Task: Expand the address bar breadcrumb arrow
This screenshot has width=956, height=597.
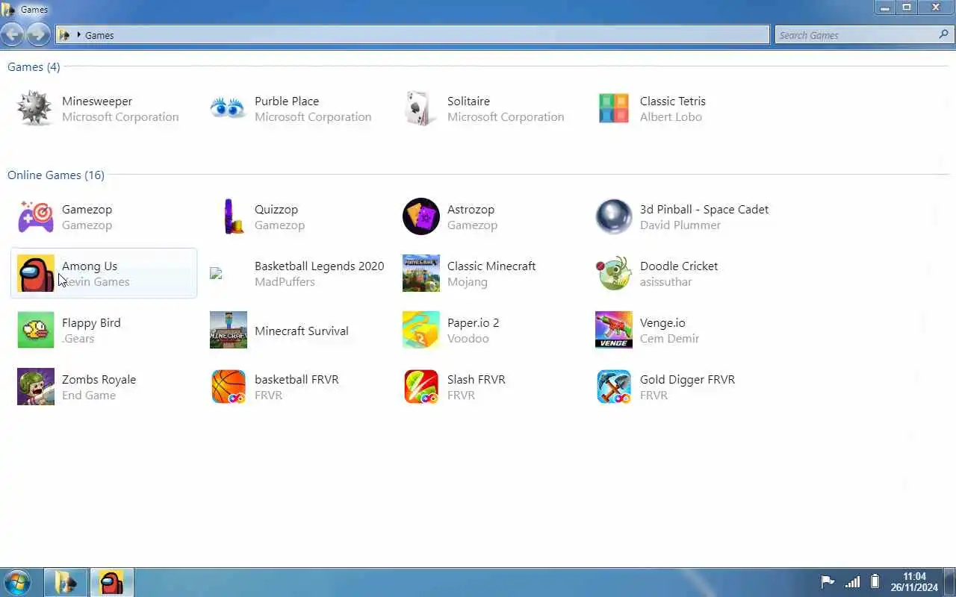Action: point(78,35)
